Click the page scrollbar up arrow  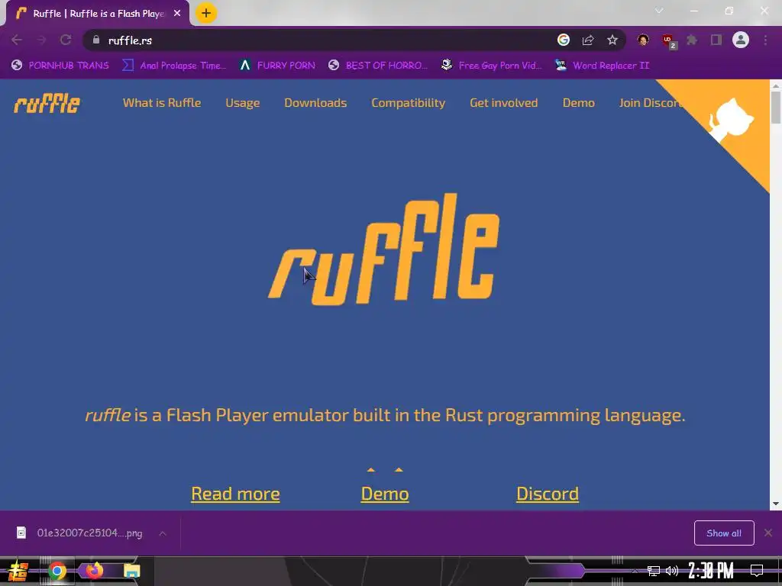pos(776,85)
